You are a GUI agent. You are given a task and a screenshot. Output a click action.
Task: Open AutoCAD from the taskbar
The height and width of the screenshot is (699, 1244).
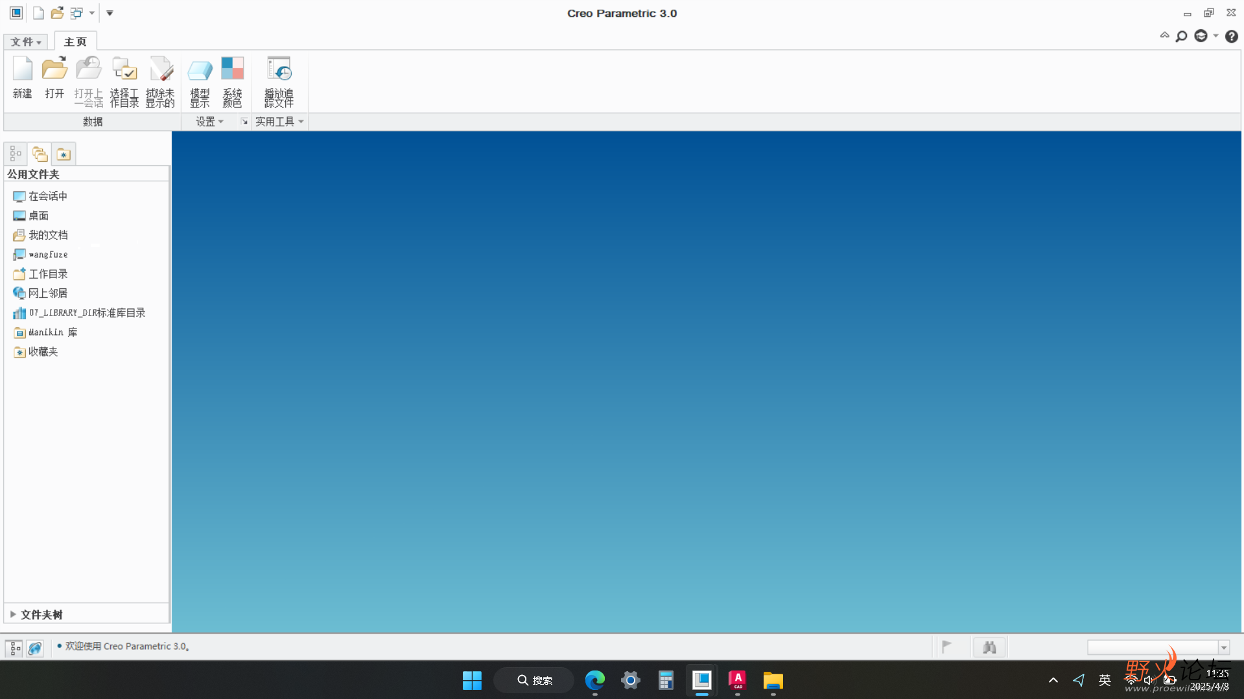tap(738, 680)
